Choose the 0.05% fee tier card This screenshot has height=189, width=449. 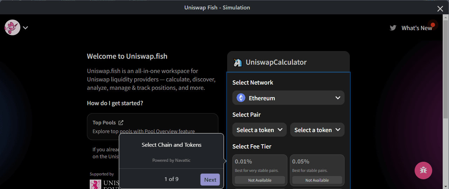317,170
